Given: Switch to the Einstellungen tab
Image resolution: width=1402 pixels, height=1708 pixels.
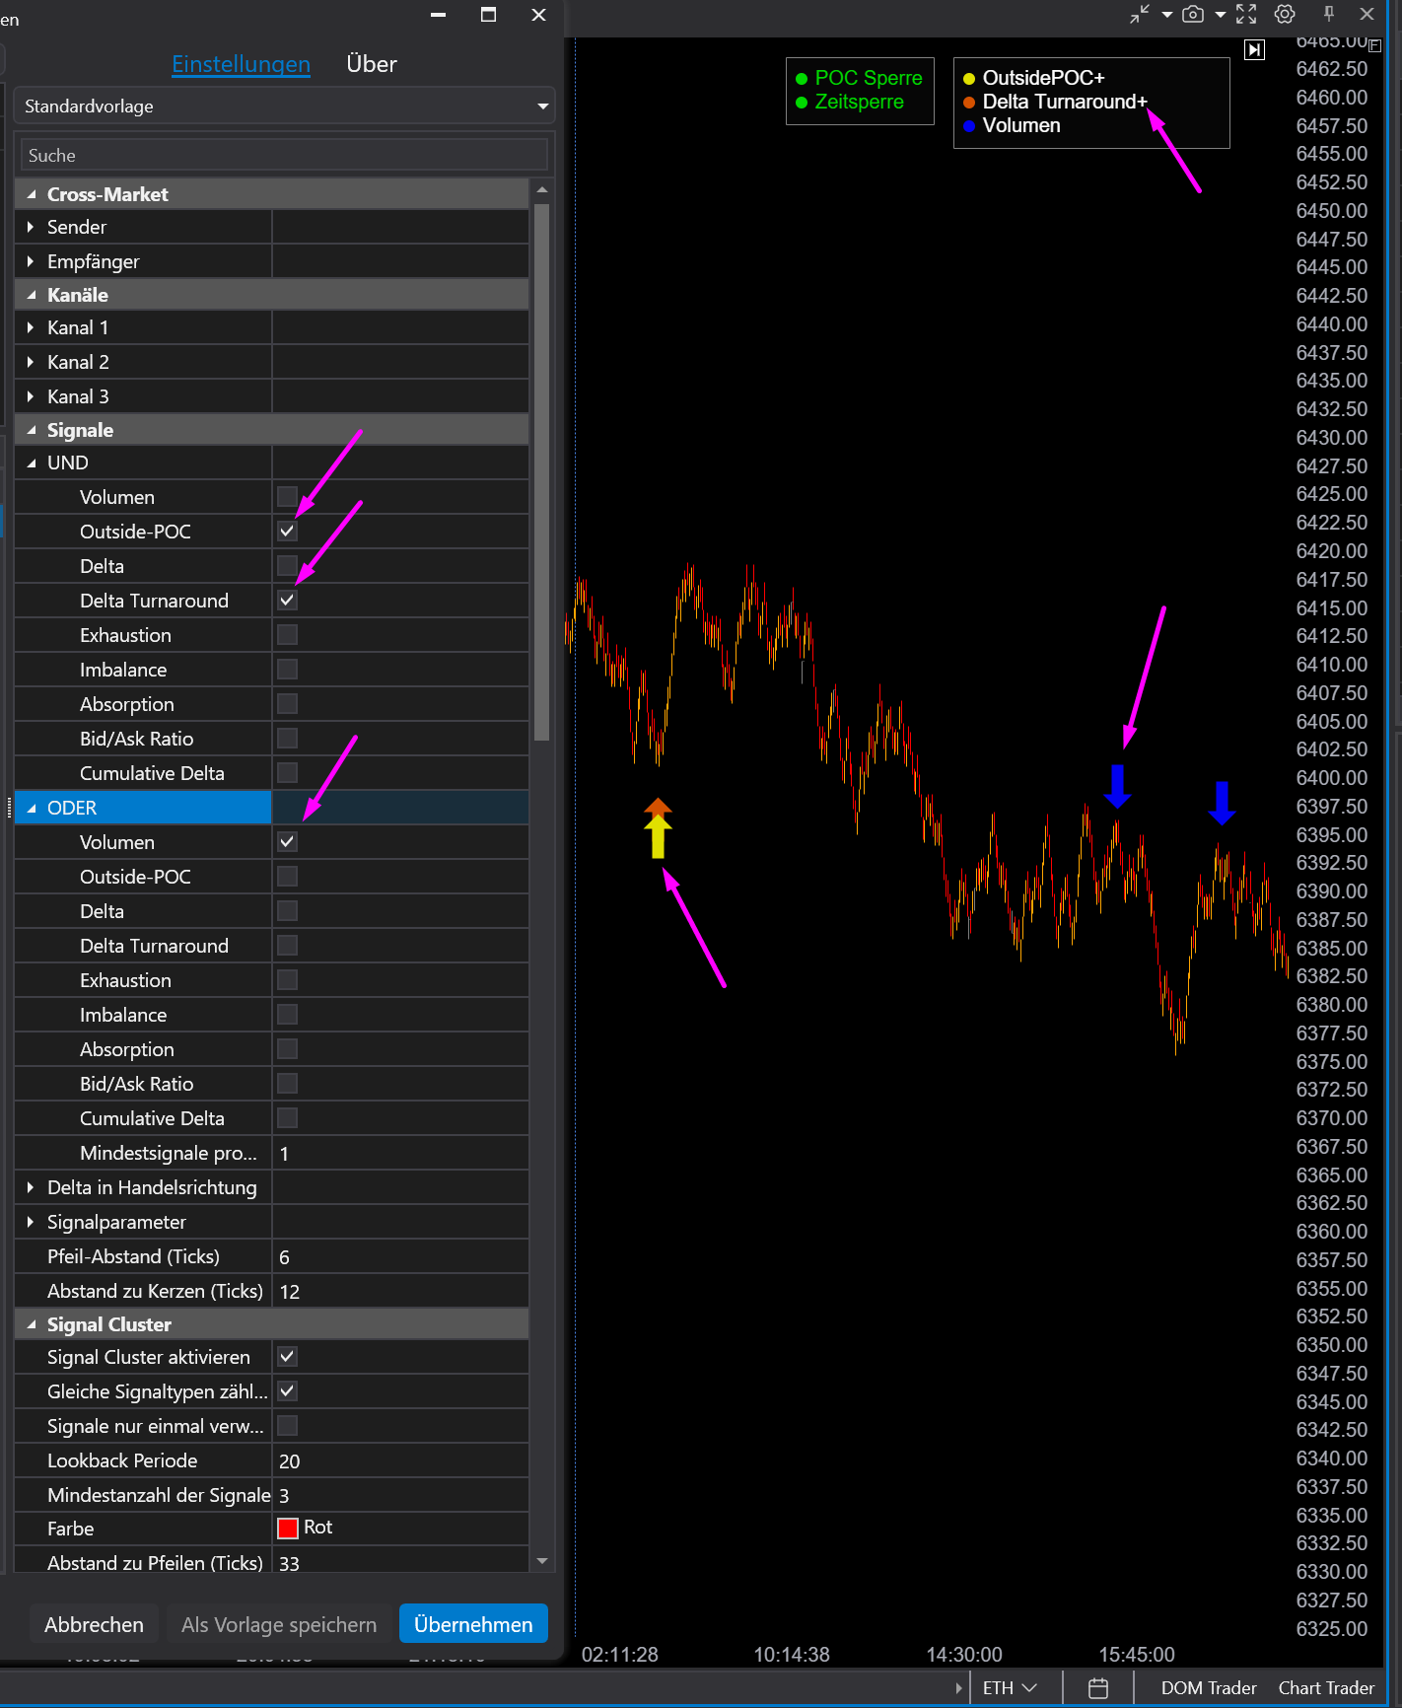Looking at the screenshot, I should coord(241,64).
